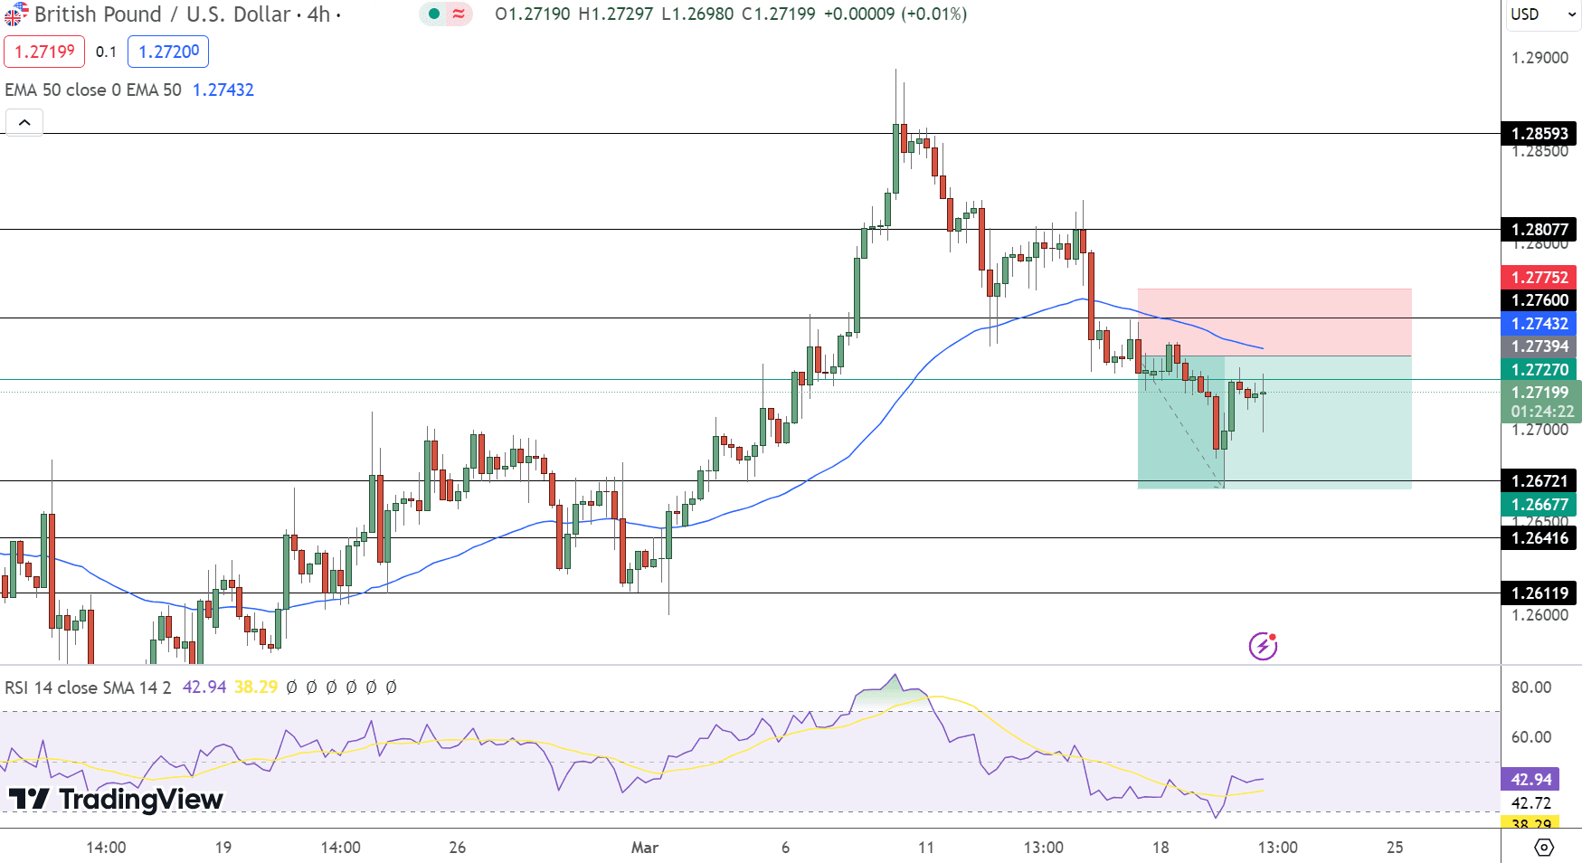Click the price change +0.00009 (+0.01%) text

(x=895, y=14)
